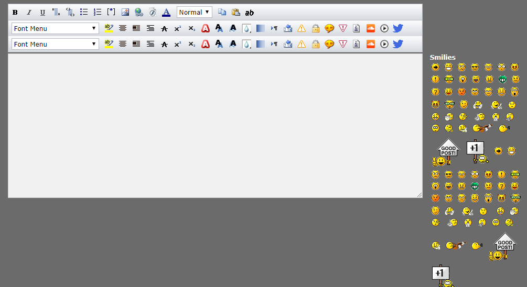Screen dimensions: 527x287
Task: Click the play video icon in upper row
Action: 384,28
